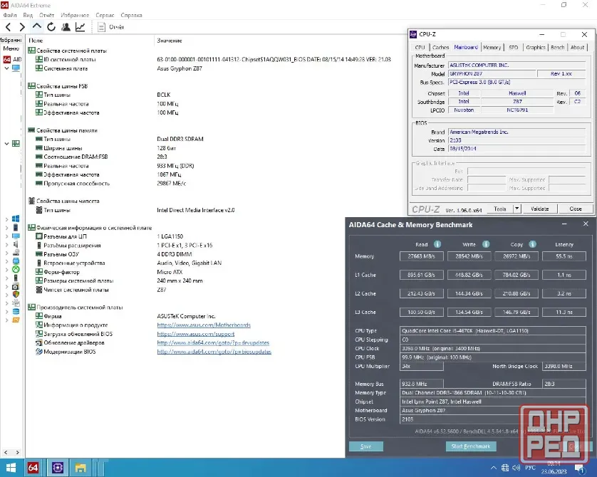
Task: Select the Display monitor icon below the Server icon
Action: [x=16, y=236]
